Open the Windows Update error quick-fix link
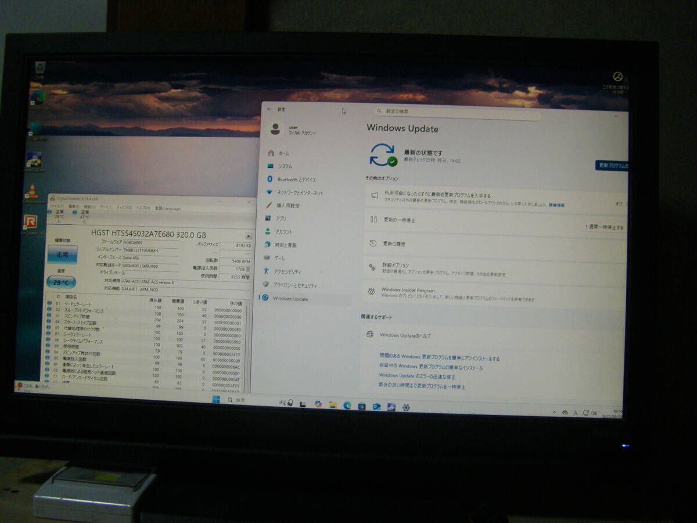697x523 pixels. (417, 377)
